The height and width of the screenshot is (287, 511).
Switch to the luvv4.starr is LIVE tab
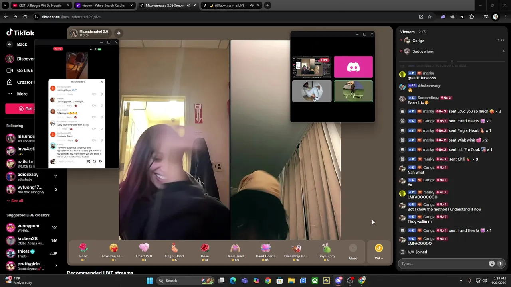[232, 6]
